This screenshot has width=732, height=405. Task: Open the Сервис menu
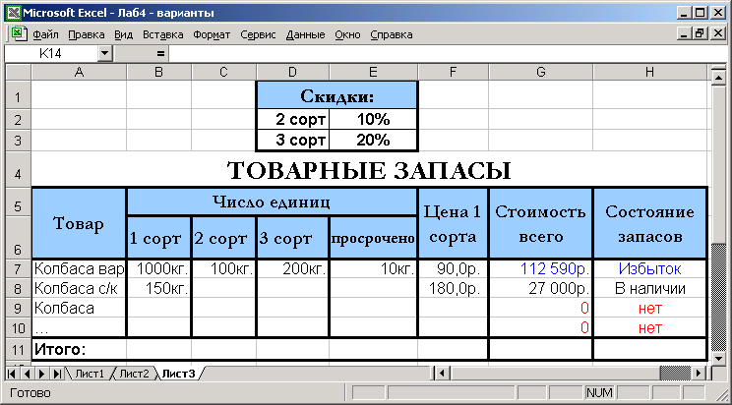pyautogui.click(x=258, y=34)
